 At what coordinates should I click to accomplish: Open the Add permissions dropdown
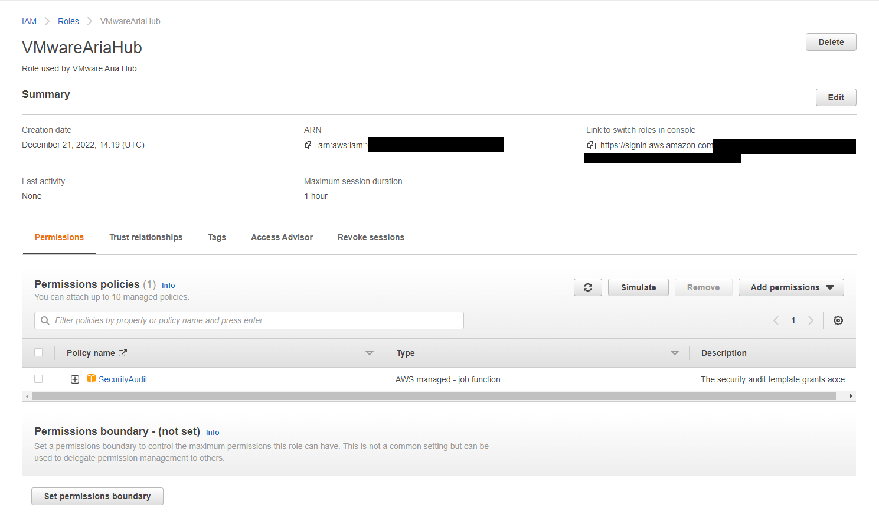(791, 287)
